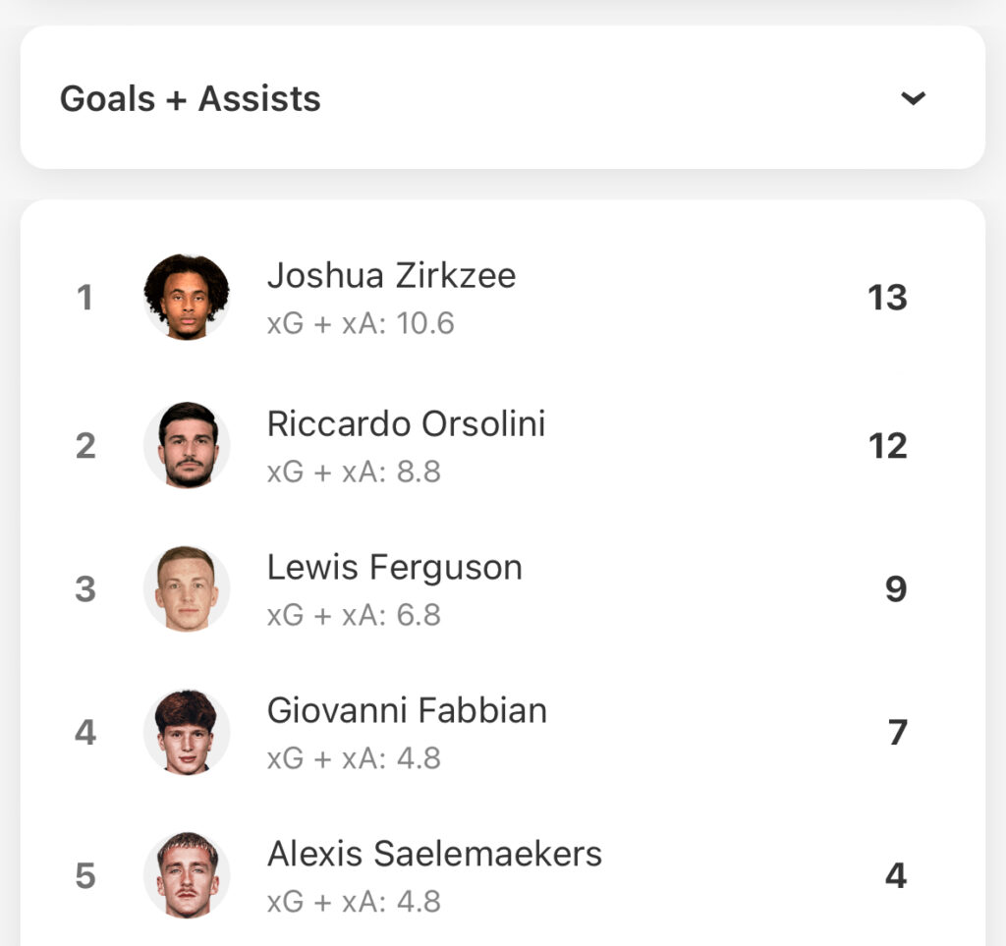Click Orsolini's xG + xA: 8.8 subtitle
1006x946 pixels.
[x=354, y=473]
